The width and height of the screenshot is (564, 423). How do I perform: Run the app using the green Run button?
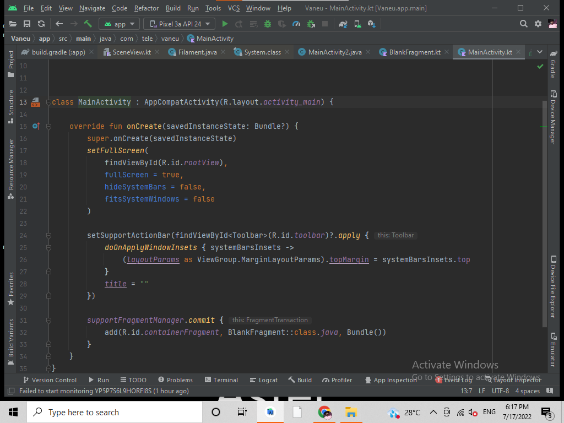coord(224,24)
